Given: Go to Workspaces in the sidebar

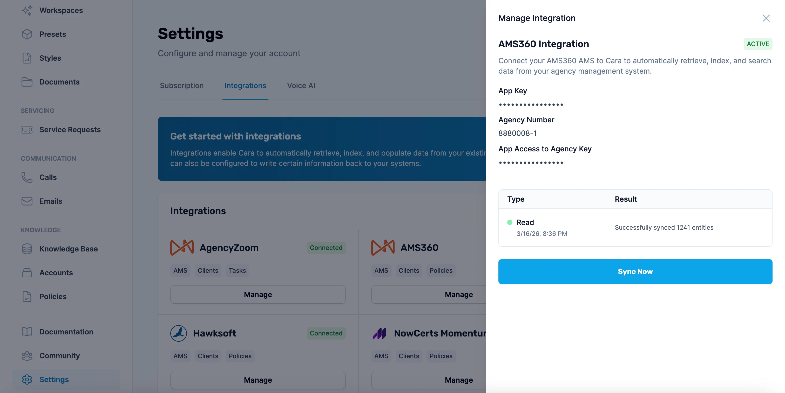Looking at the screenshot, I should tap(61, 10).
